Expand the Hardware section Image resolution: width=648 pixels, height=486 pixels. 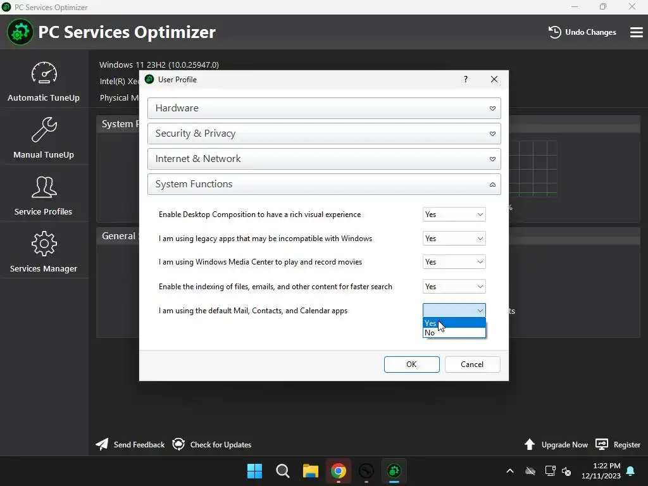[324, 108]
